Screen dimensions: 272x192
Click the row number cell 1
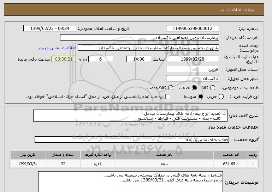tap(253, 164)
